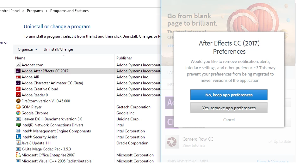Click Gretech Corporation publisher cell
The width and height of the screenshot is (296, 164).
pyautogui.click(x=133, y=107)
